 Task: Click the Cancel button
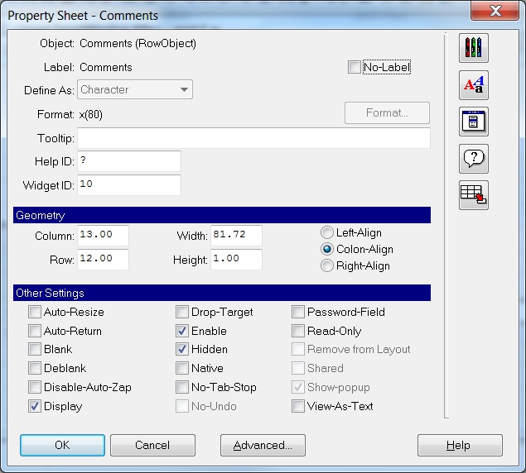(x=152, y=445)
